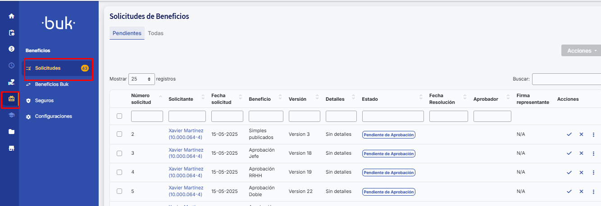This screenshot has height=206, width=601.
Task: Switch to the Todas tab
Action: coord(155,33)
